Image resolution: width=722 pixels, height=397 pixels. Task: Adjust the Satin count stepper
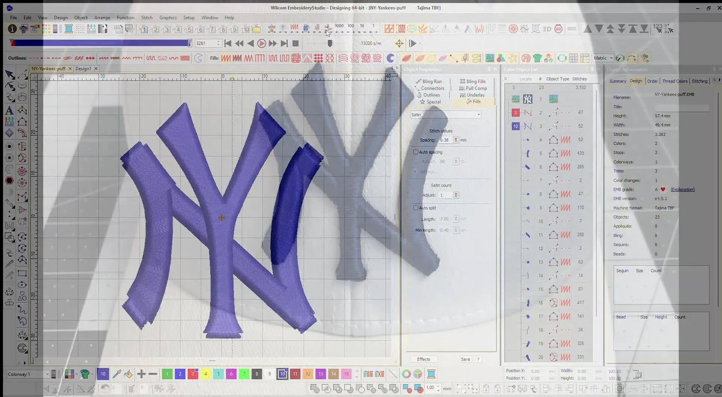(x=456, y=195)
